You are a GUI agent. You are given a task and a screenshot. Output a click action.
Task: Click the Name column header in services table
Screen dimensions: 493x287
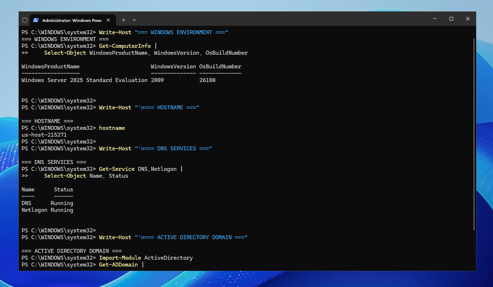point(28,190)
